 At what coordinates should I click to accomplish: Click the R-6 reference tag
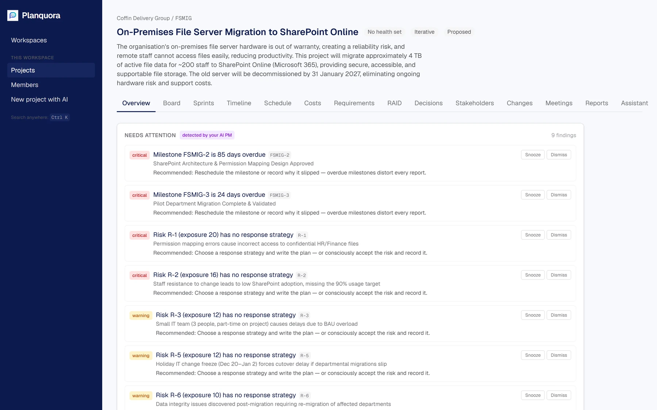304,396
